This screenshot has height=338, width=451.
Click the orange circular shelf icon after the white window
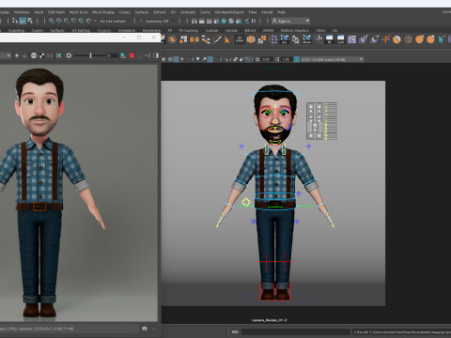tap(172, 39)
